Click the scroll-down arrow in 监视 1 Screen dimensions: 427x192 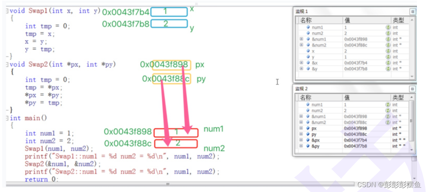click(412, 76)
